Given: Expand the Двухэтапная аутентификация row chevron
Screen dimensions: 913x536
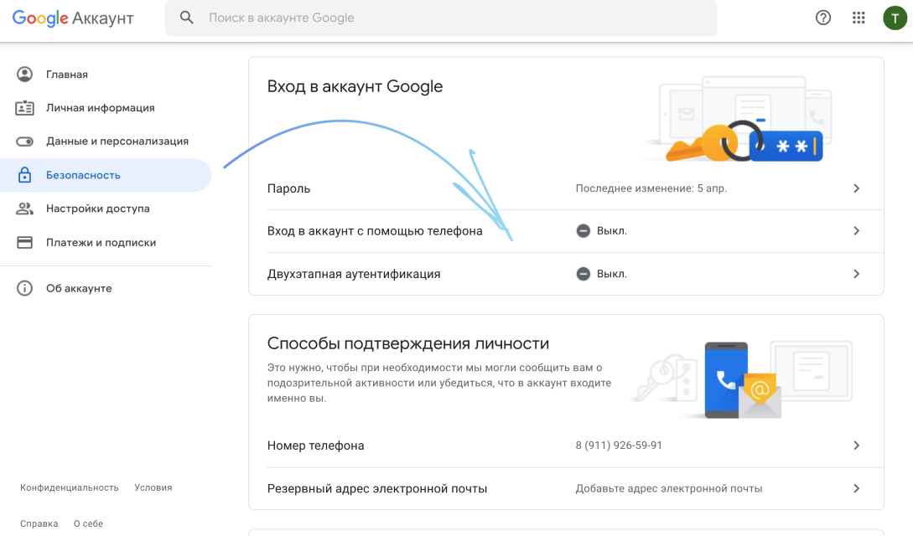Looking at the screenshot, I should (856, 274).
